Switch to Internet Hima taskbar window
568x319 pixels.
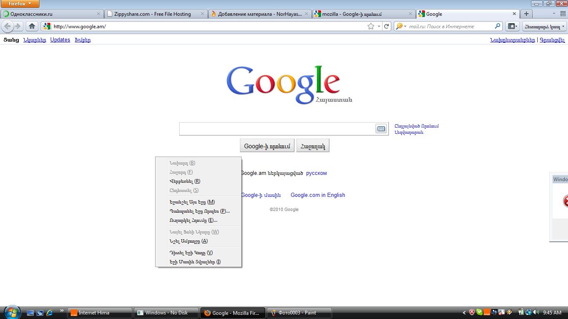[x=100, y=313]
